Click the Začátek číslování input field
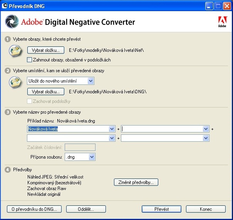Screen dimensions: 233x220 click(80, 147)
